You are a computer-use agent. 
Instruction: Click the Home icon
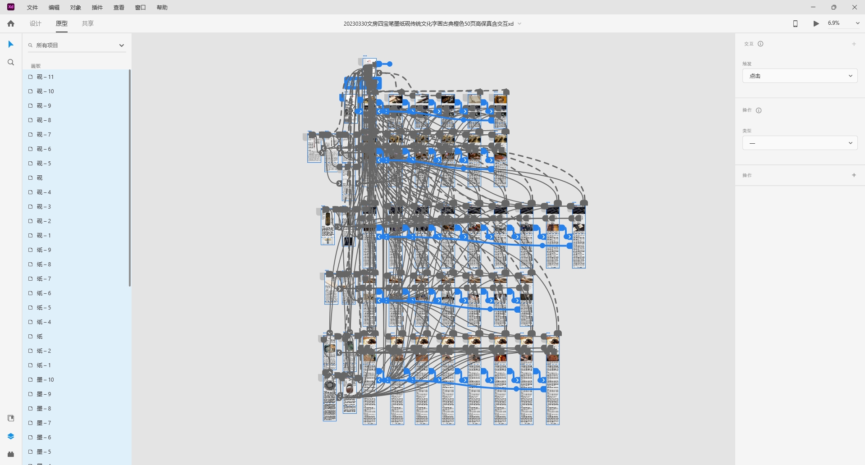pos(11,23)
